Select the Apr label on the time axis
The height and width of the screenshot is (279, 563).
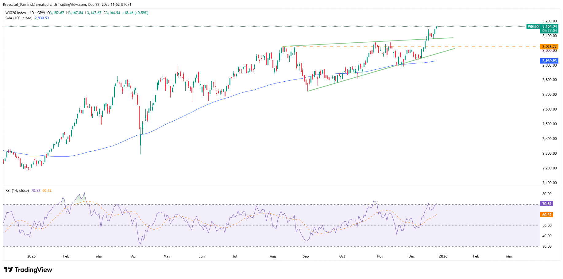134,256
